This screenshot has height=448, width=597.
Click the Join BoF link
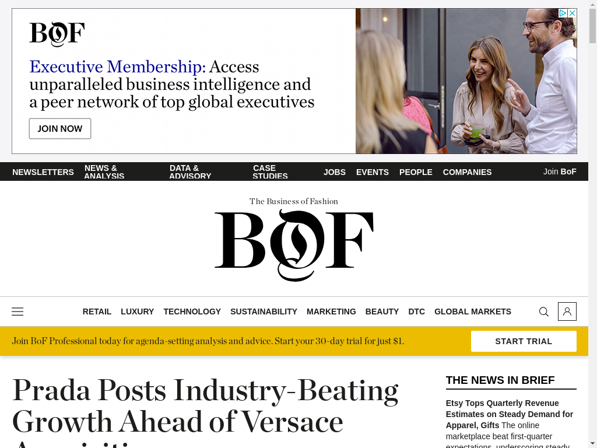click(x=560, y=172)
